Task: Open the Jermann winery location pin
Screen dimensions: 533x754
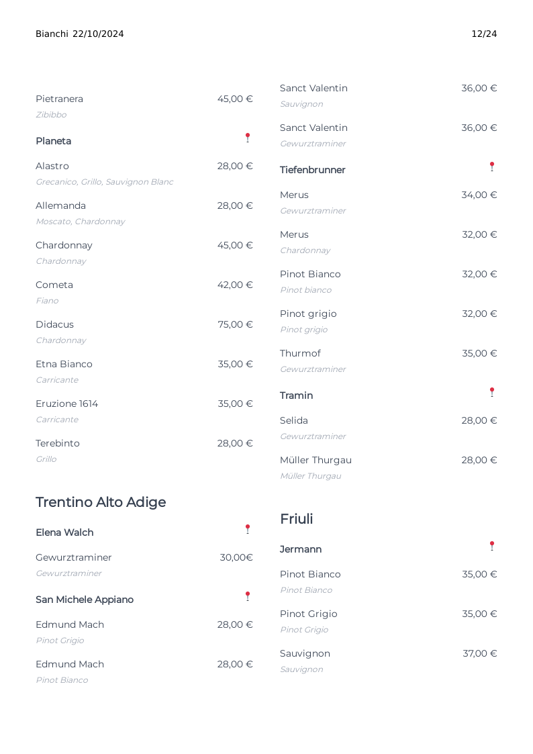Action: click(491, 546)
